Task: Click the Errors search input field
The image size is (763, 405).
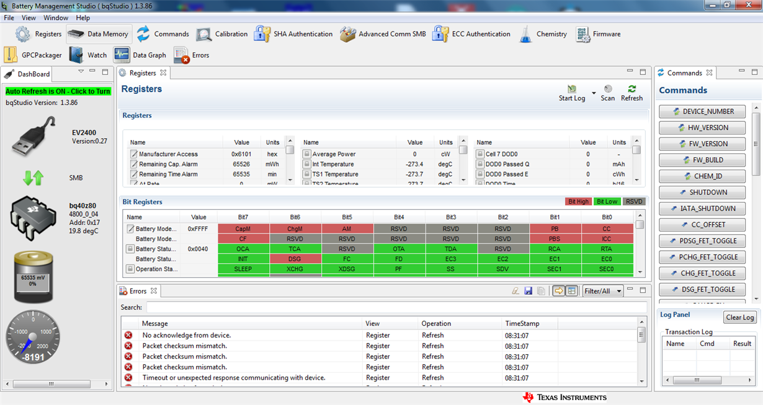Action: [x=396, y=307]
